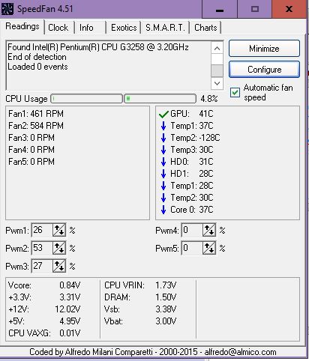Click the blue down arrow beside Temp1: 37C
The height and width of the screenshot is (361, 309).
click(163, 126)
